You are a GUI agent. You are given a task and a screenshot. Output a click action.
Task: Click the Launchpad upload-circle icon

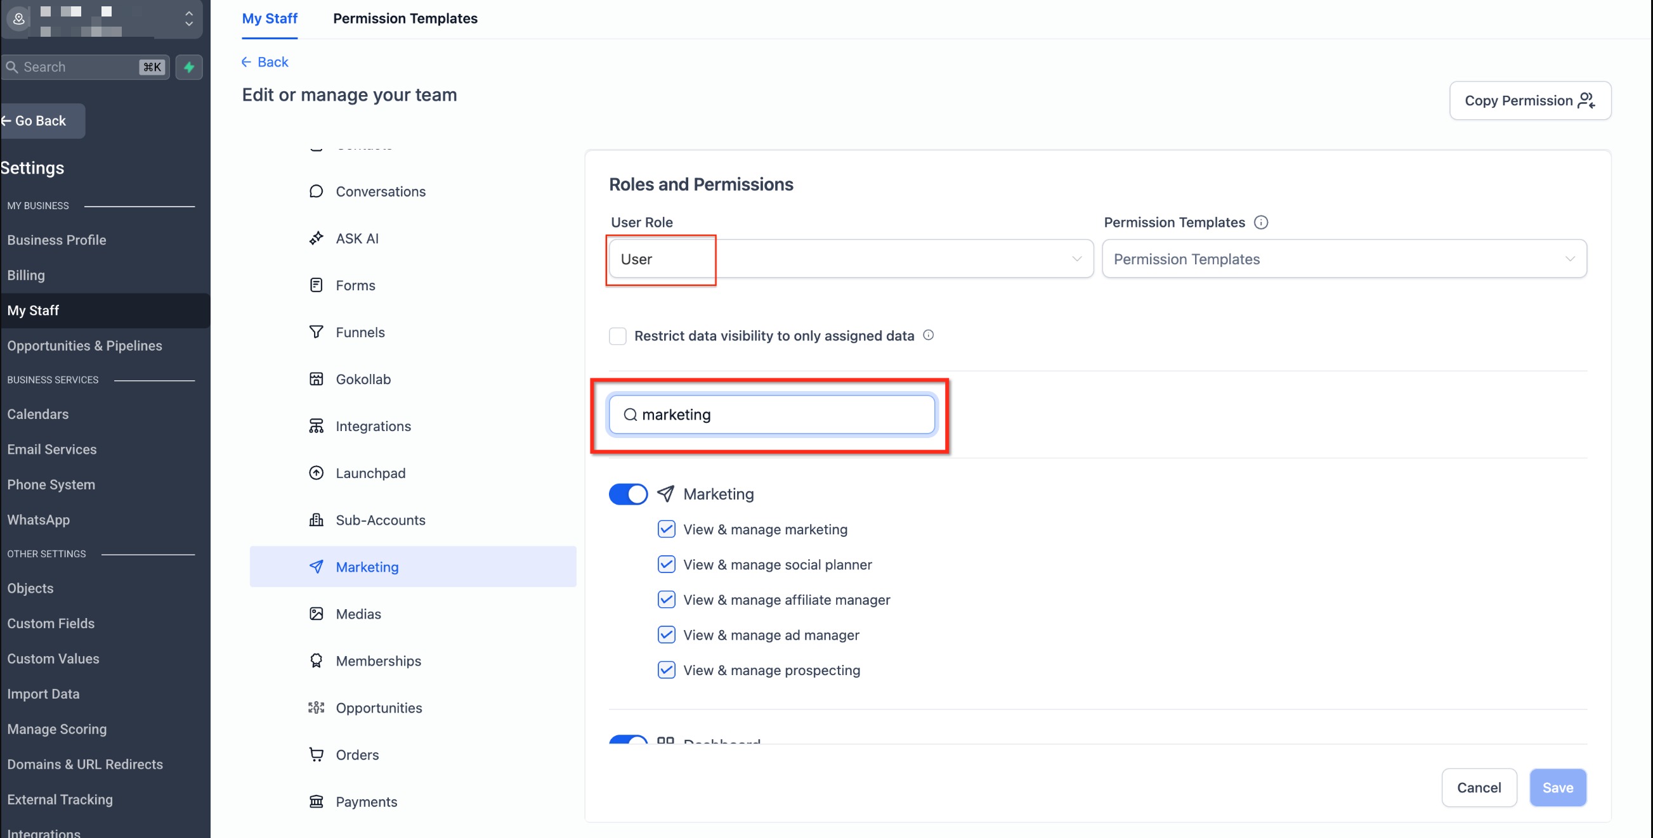point(316,472)
